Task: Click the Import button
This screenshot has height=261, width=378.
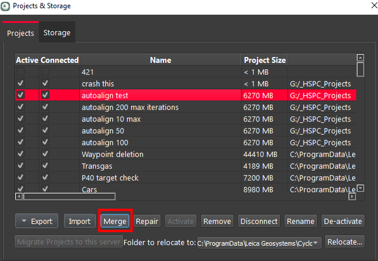Action: [79, 221]
